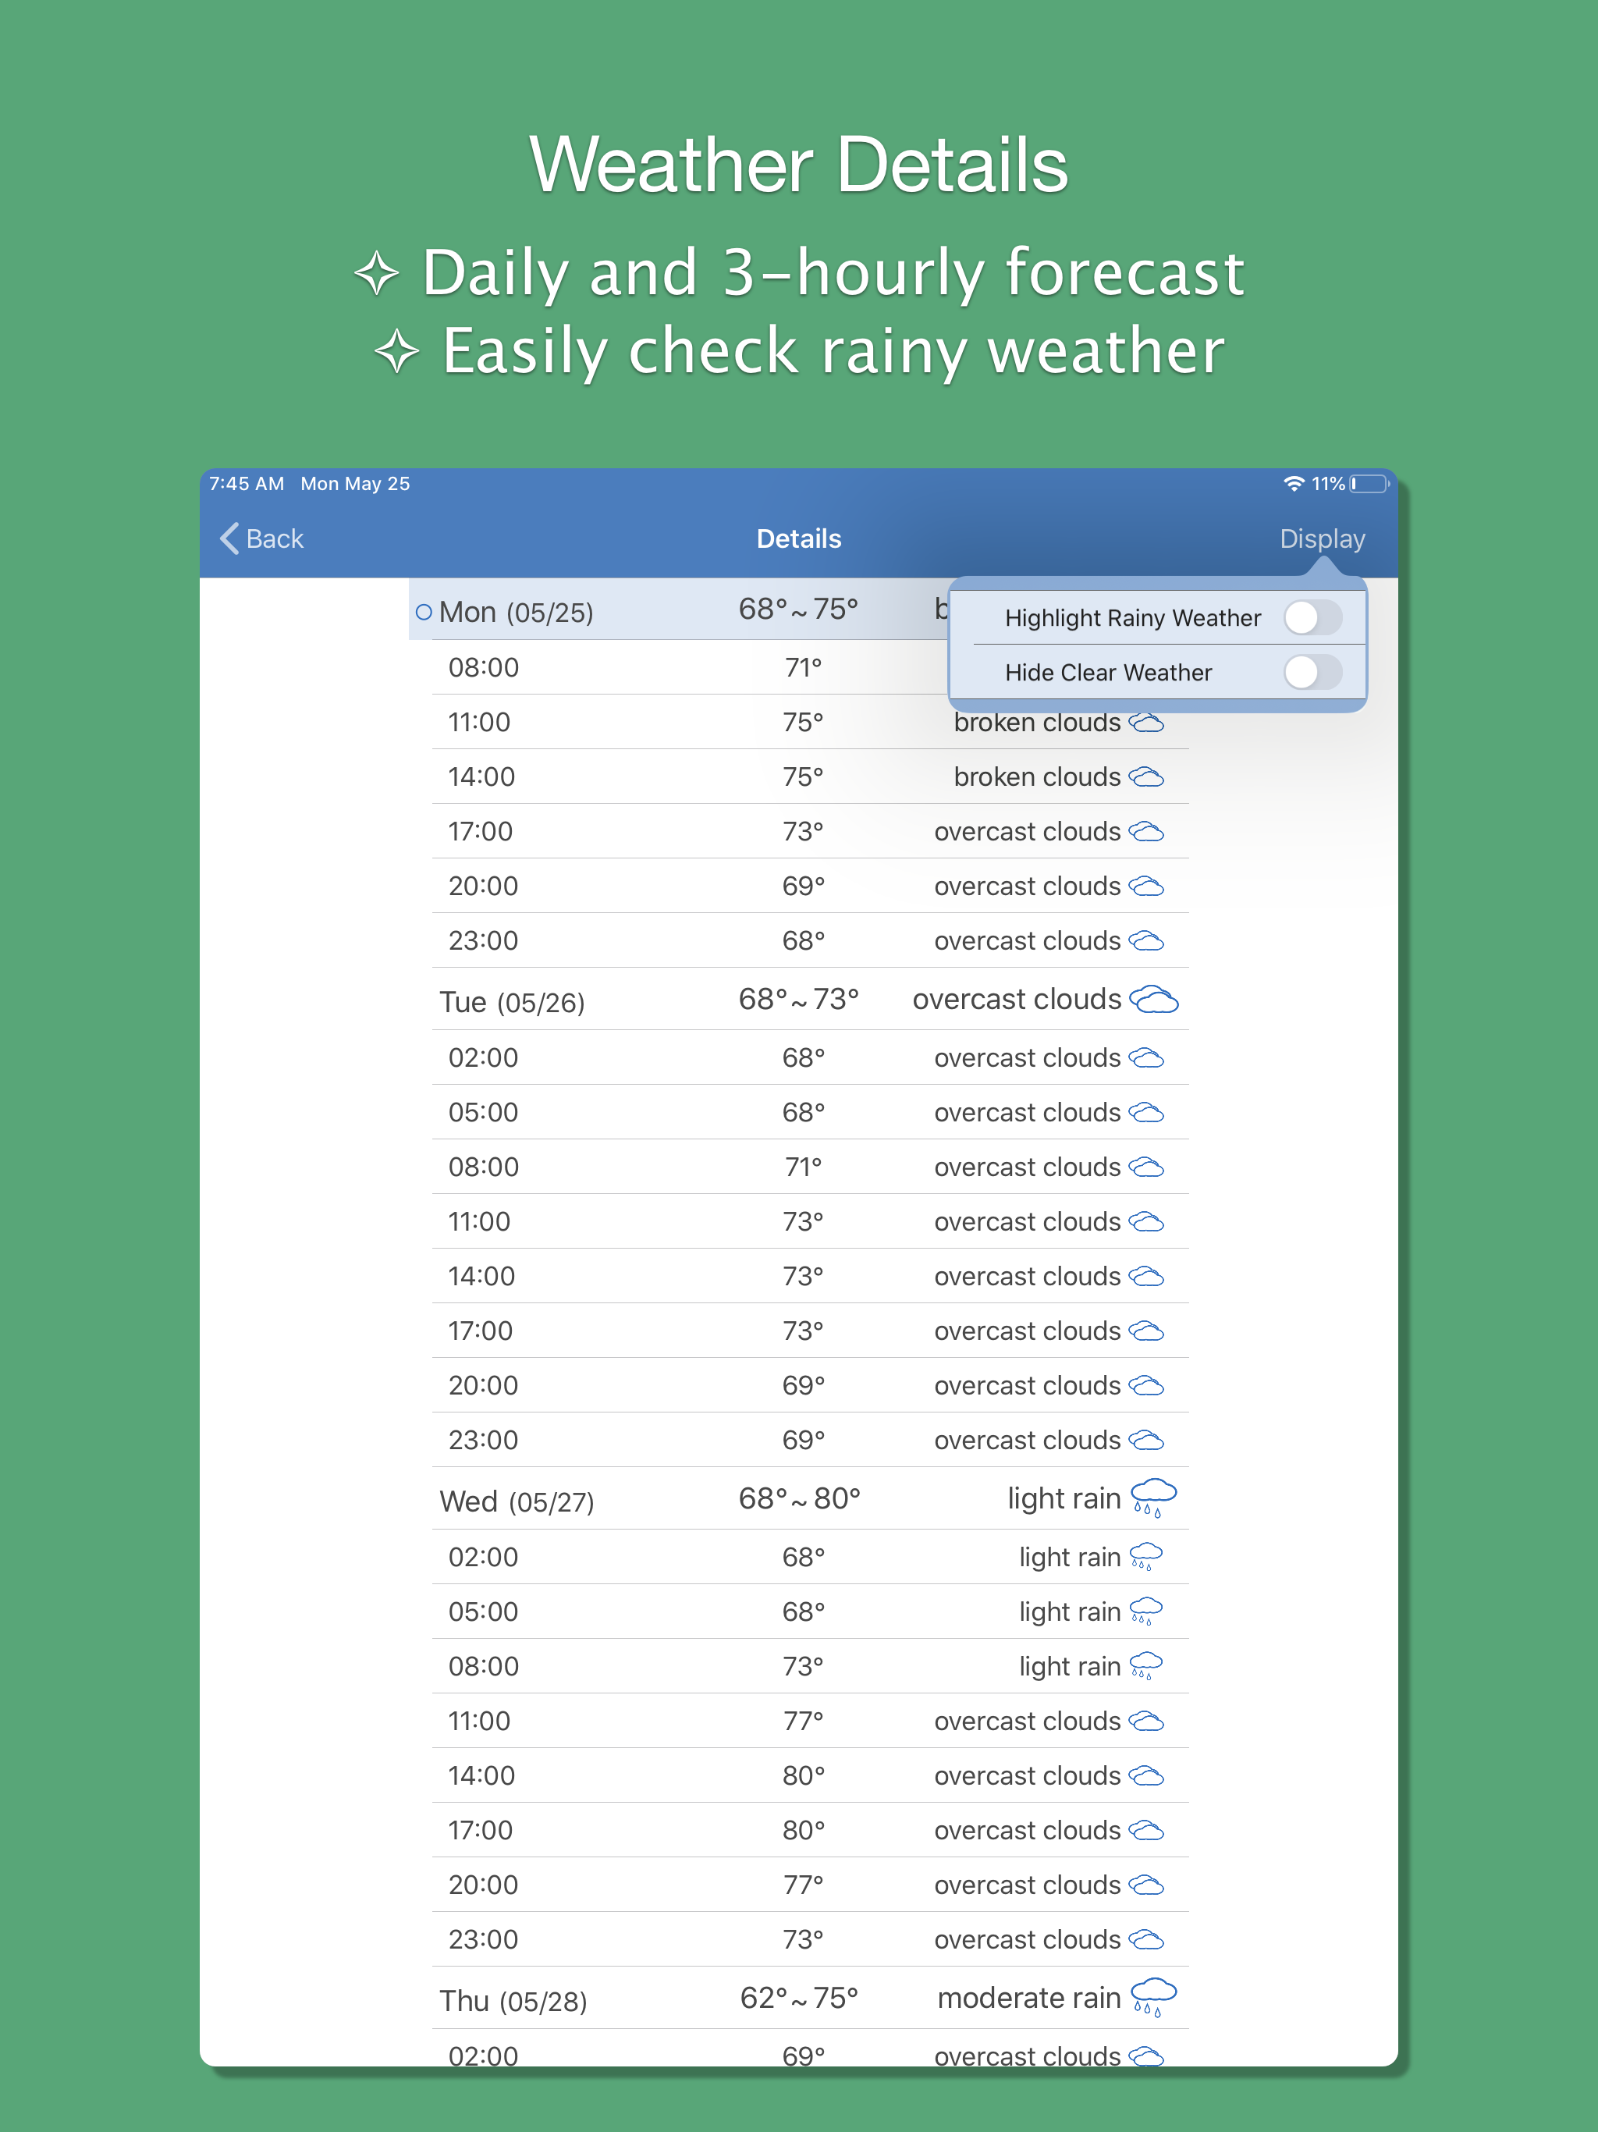Click the large cloud icon in Tue (05/26) header
This screenshot has height=2132, width=1598.
tap(1154, 1000)
